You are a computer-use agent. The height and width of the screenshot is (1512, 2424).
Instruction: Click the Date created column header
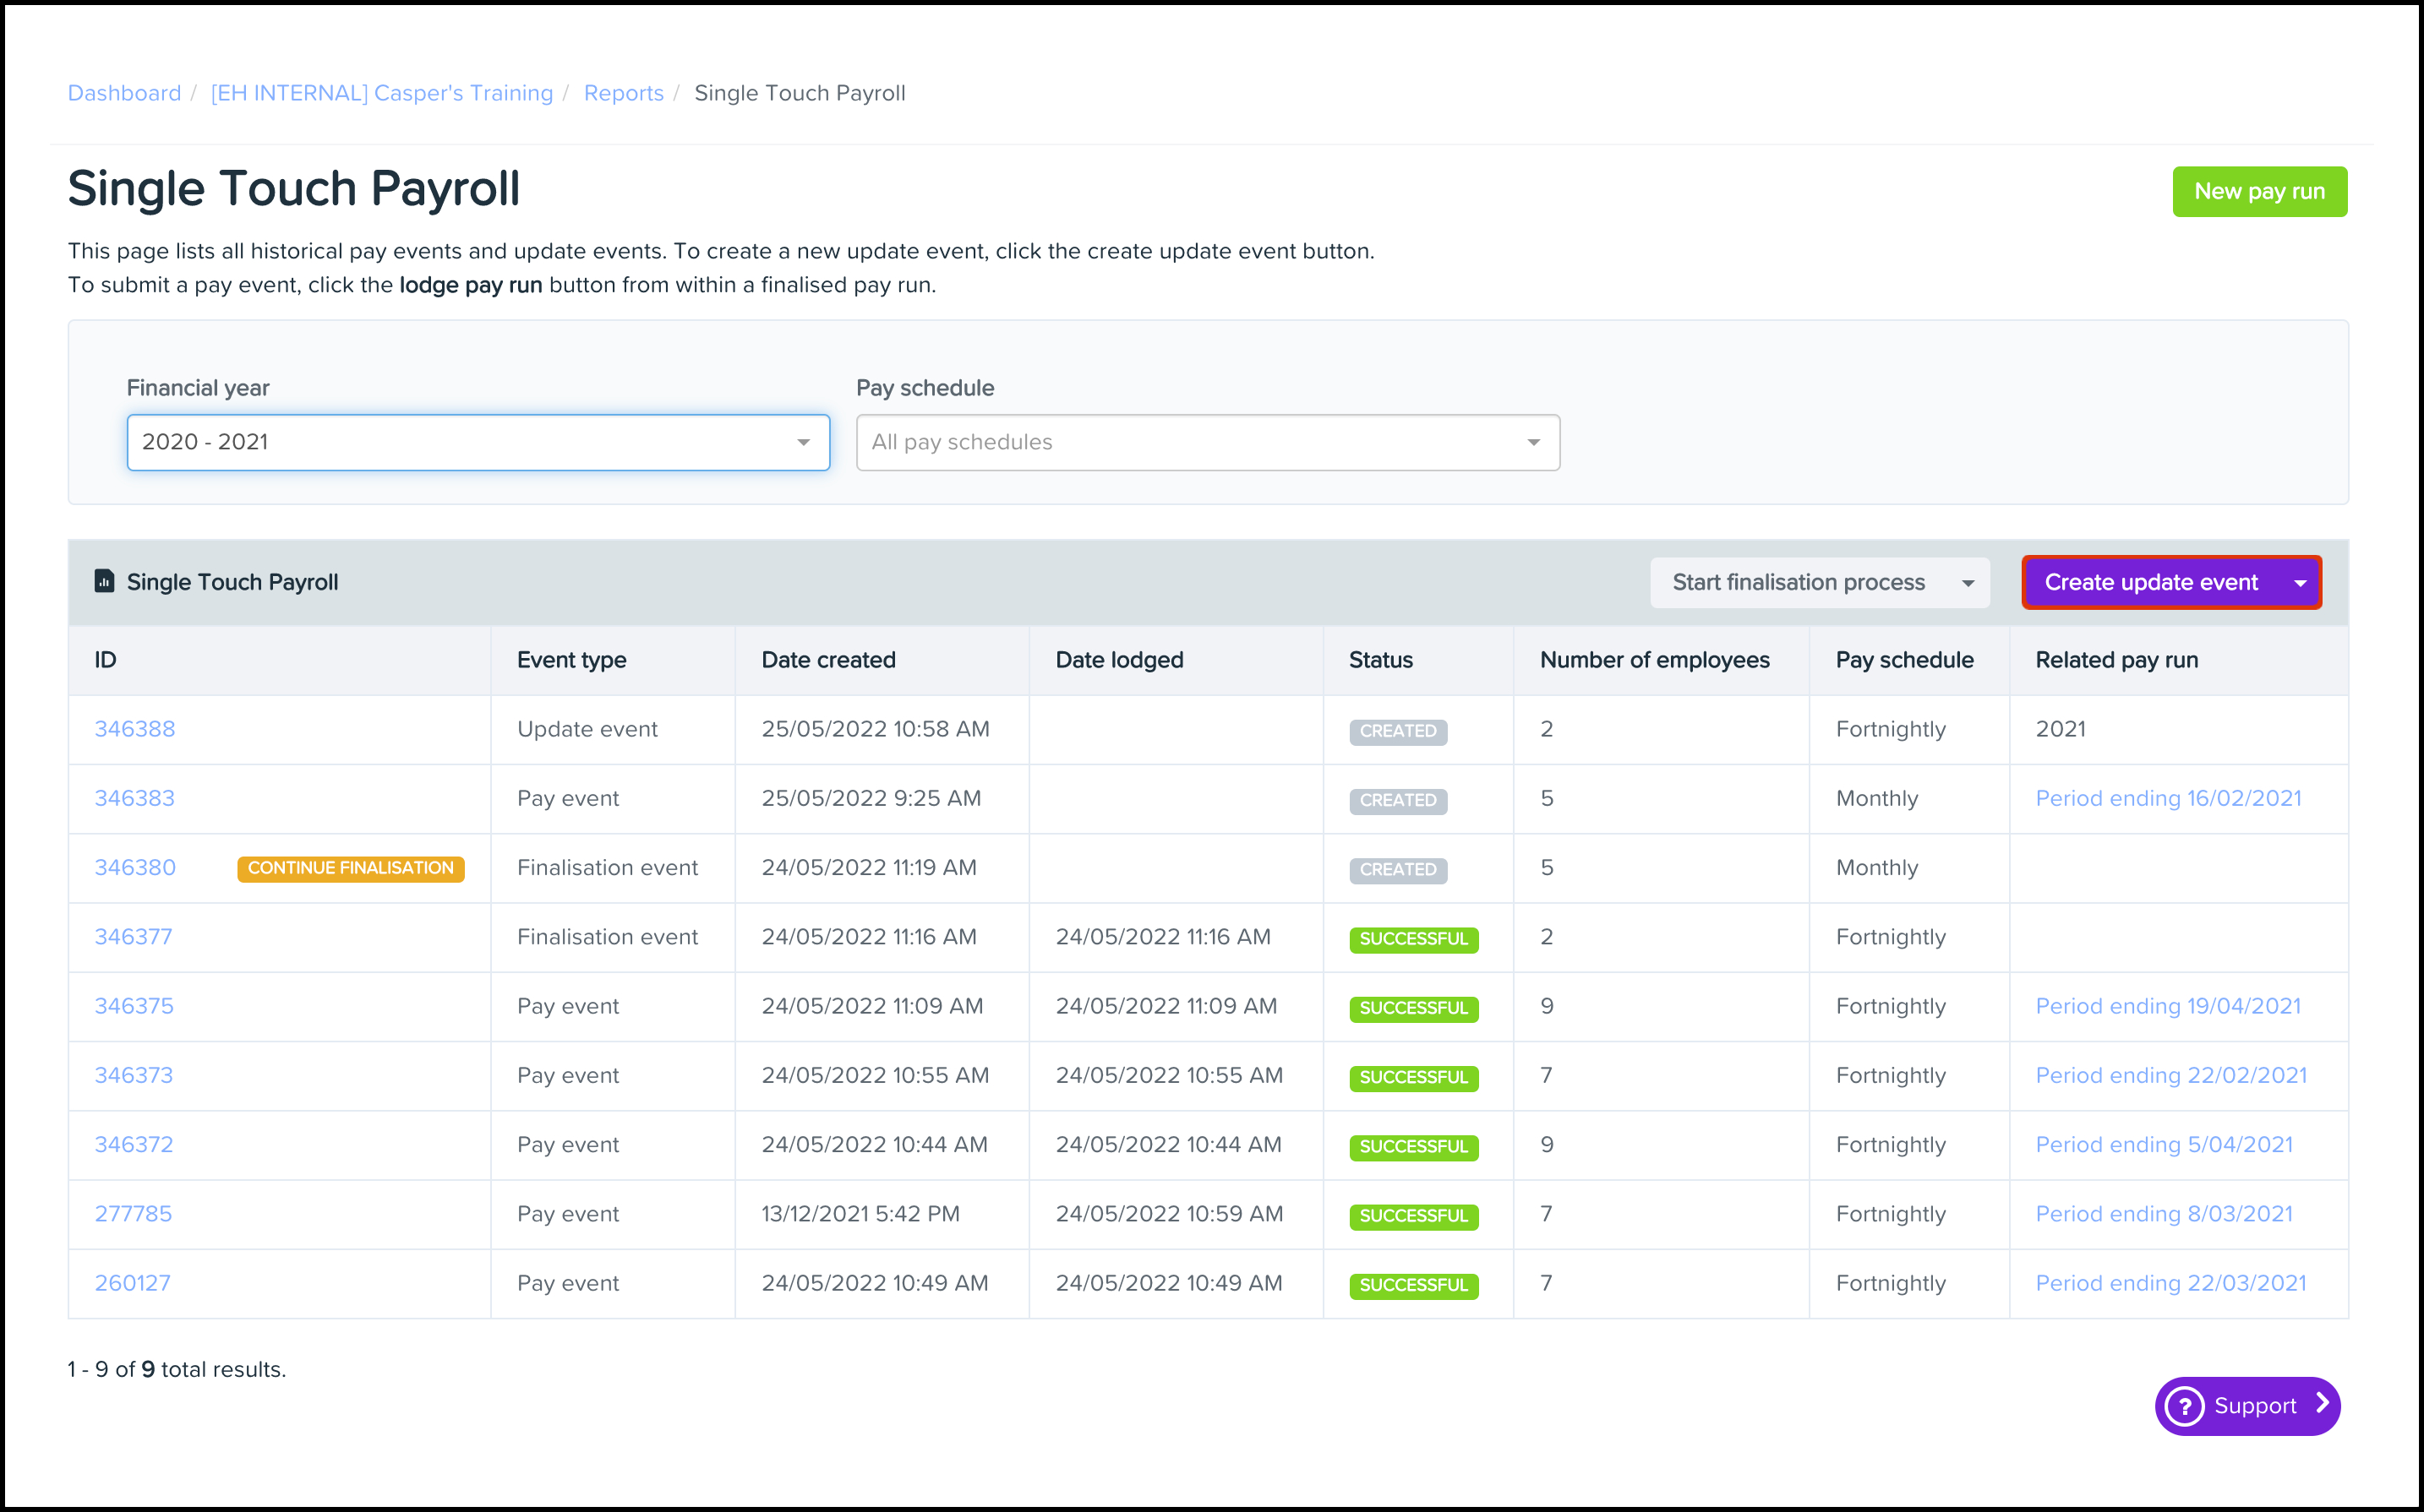click(827, 660)
